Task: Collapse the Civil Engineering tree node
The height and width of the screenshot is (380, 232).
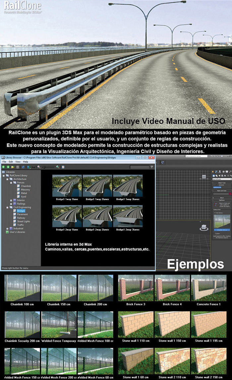Action: [x=7, y=207]
